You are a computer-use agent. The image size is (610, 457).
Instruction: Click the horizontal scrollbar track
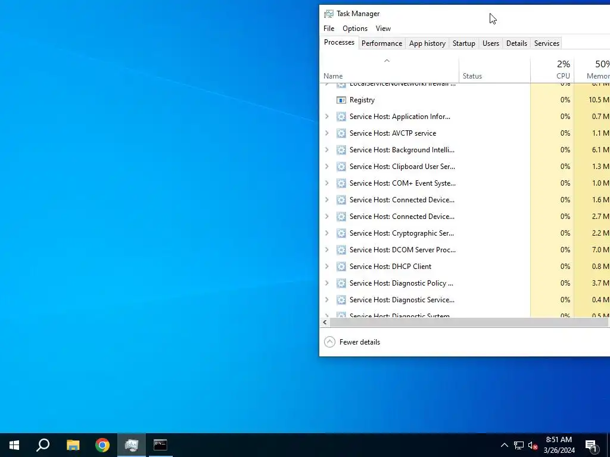(x=469, y=322)
